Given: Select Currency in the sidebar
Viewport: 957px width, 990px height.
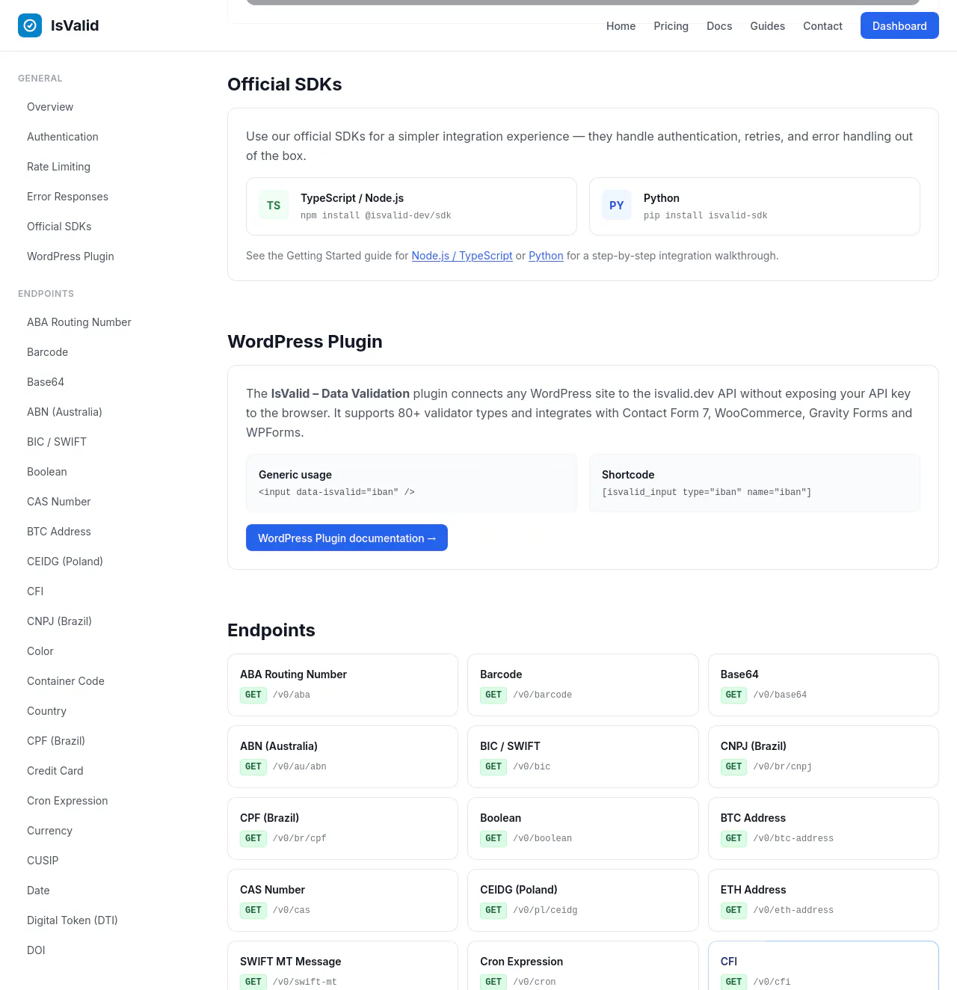Looking at the screenshot, I should pyautogui.click(x=49, y=831).
